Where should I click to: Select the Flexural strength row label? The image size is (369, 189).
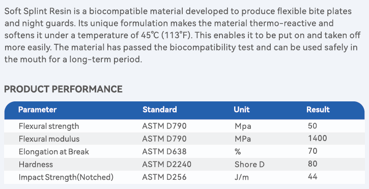[49, 126]
